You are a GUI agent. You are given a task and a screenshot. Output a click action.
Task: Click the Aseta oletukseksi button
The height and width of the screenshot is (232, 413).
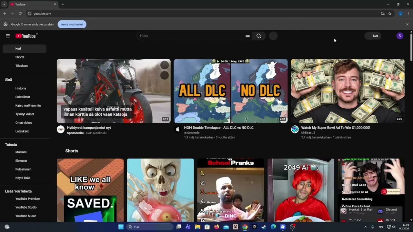(72, 24)
